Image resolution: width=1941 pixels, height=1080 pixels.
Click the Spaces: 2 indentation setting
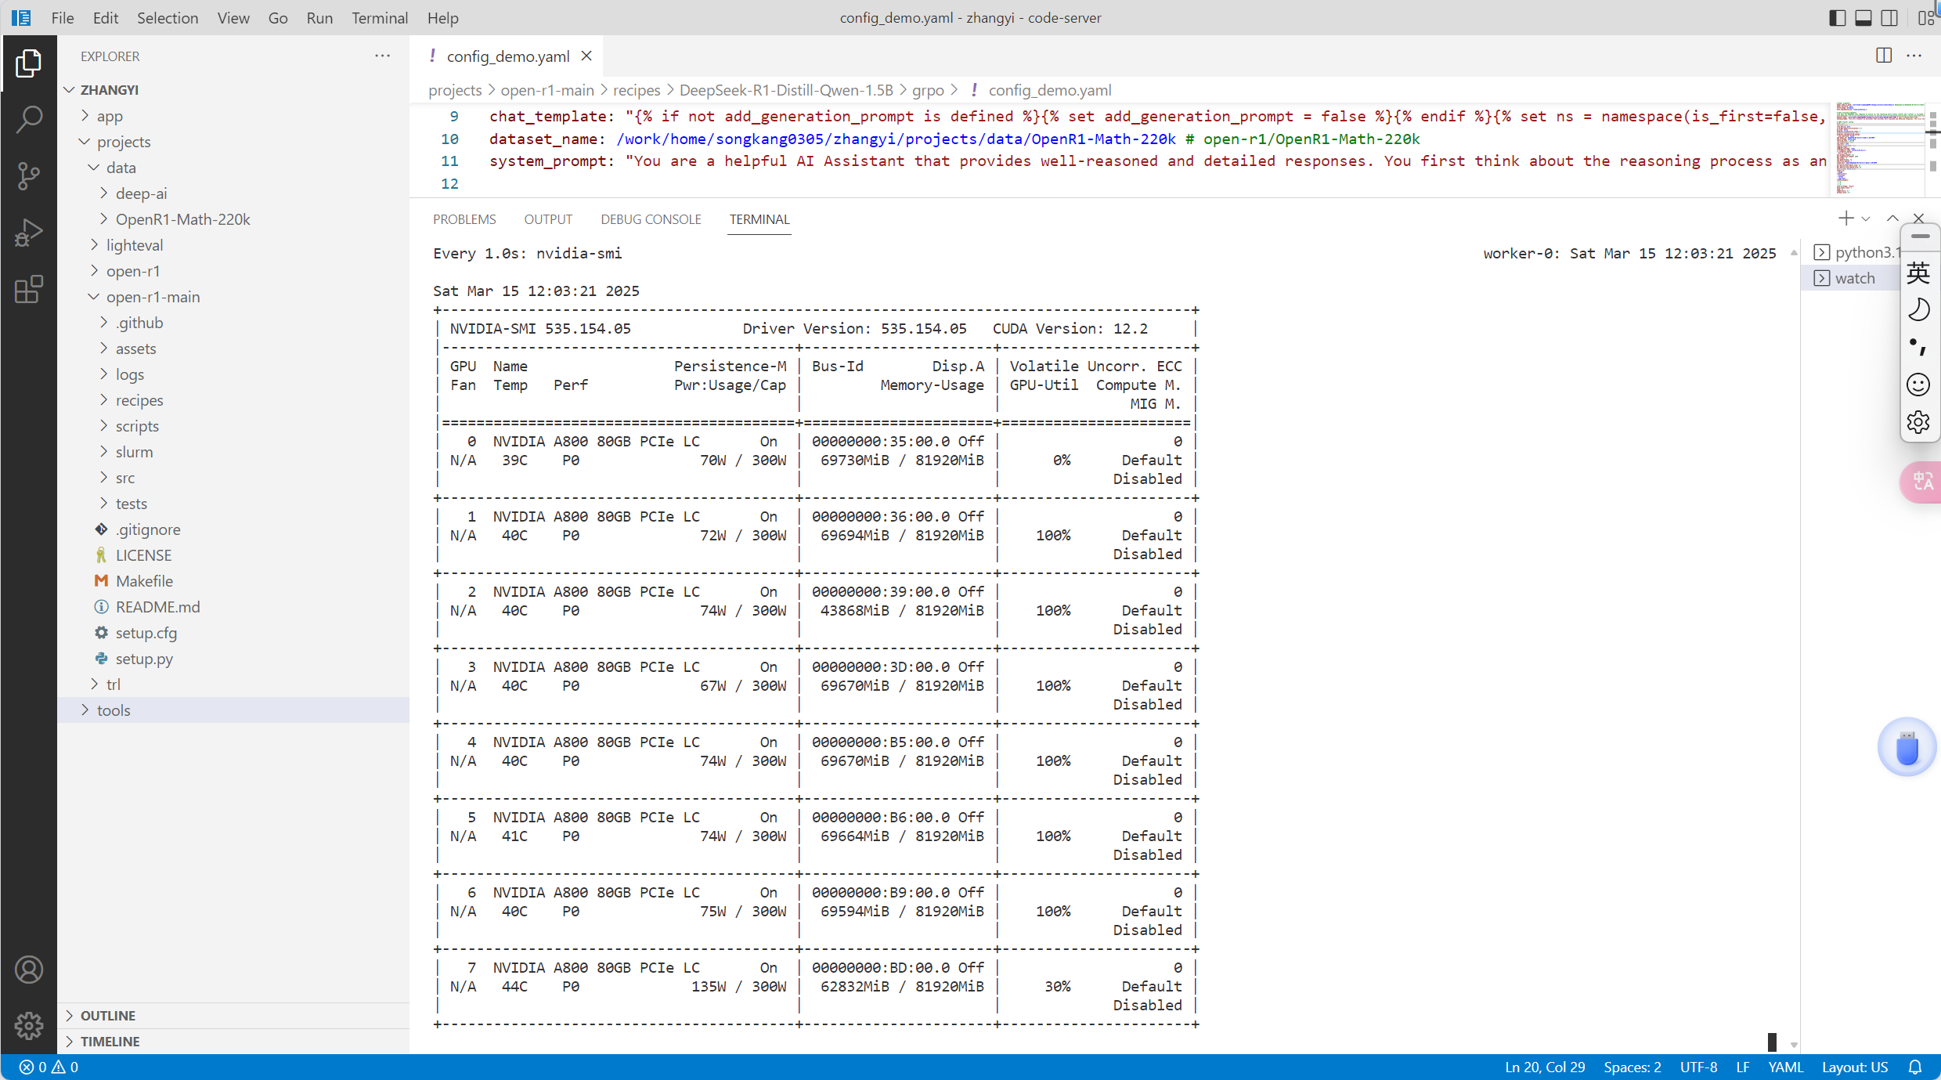[1632, 1067]
